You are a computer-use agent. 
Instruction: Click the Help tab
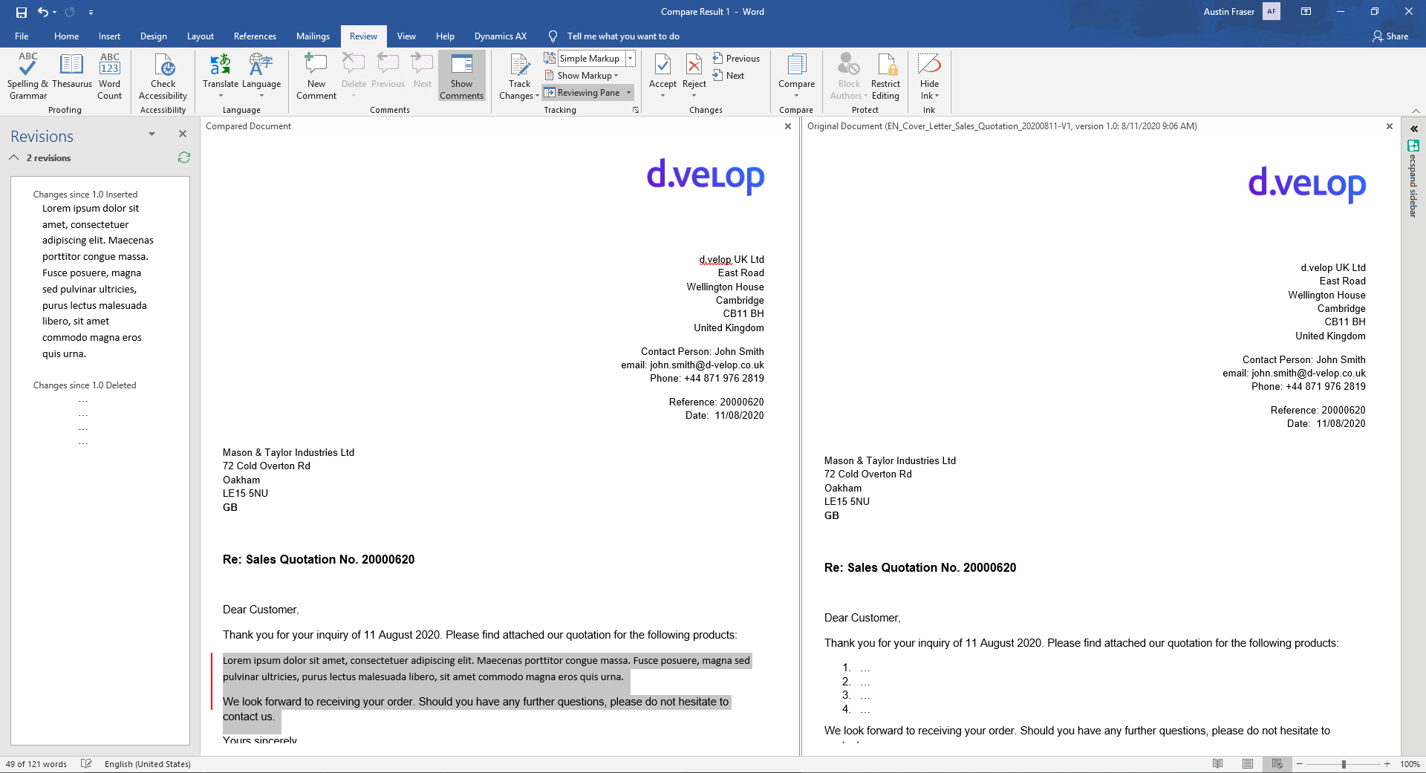[x=445, y=36]
